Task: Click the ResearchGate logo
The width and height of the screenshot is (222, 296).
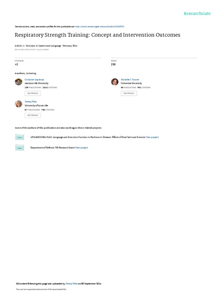Action: 197,13
